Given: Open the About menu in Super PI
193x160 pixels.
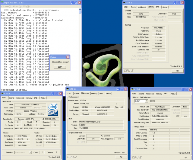Looking at the screenshot, I should 17,6.
